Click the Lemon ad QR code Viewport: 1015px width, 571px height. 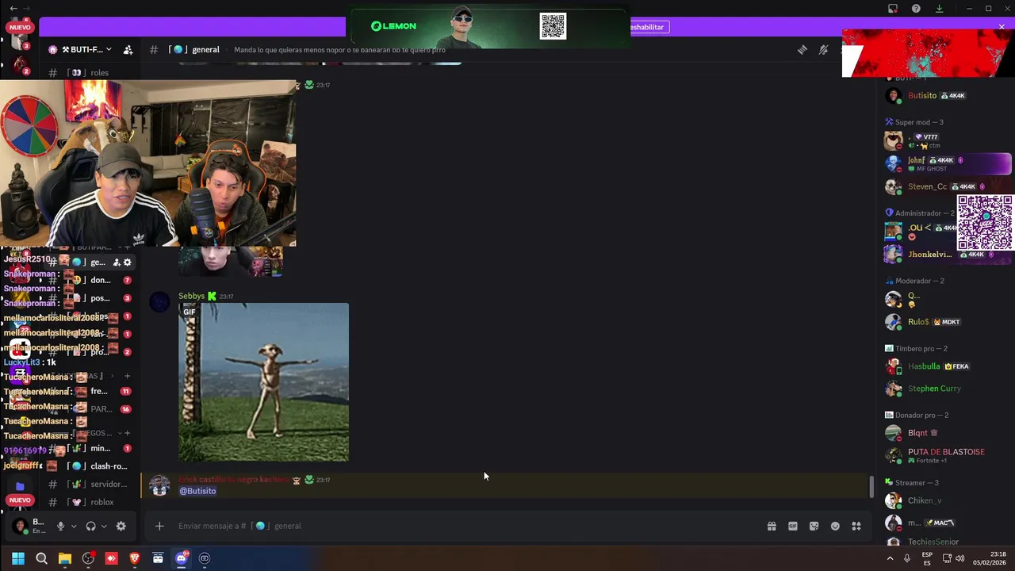coord(553,26)
